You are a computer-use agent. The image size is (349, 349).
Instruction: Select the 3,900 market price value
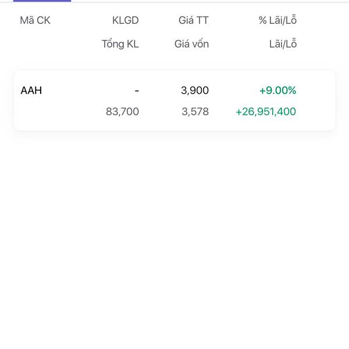pyautogui.click(x=195, y=90)
